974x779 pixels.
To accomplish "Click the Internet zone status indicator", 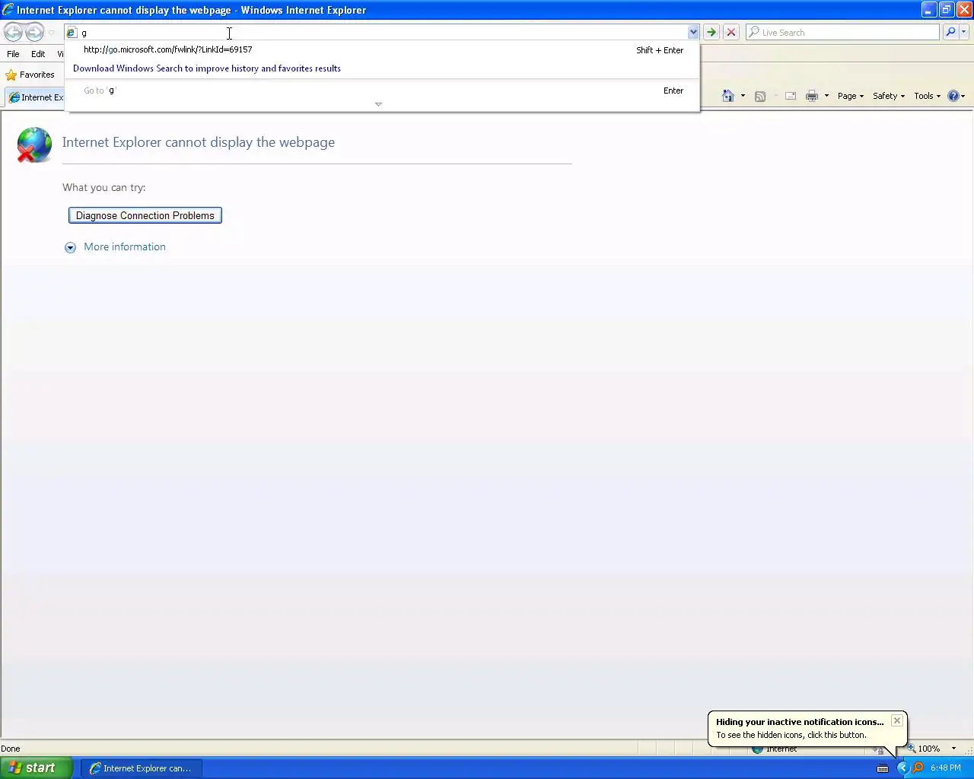I will coord(775,749).
